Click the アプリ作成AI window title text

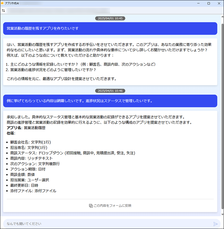point(12,3)
